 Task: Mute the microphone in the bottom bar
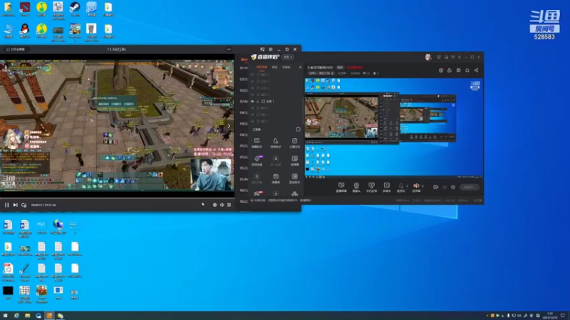point(400,187)
